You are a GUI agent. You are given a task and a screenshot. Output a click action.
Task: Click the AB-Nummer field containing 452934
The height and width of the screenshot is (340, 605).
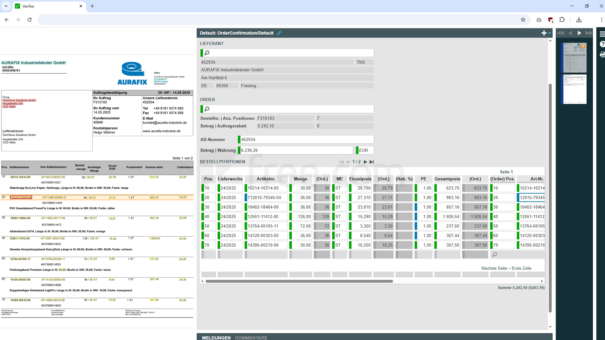click(307, 139)
